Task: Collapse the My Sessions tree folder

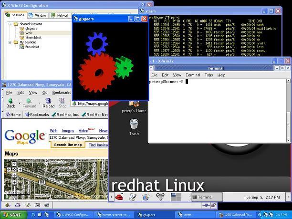Action: 10,42
